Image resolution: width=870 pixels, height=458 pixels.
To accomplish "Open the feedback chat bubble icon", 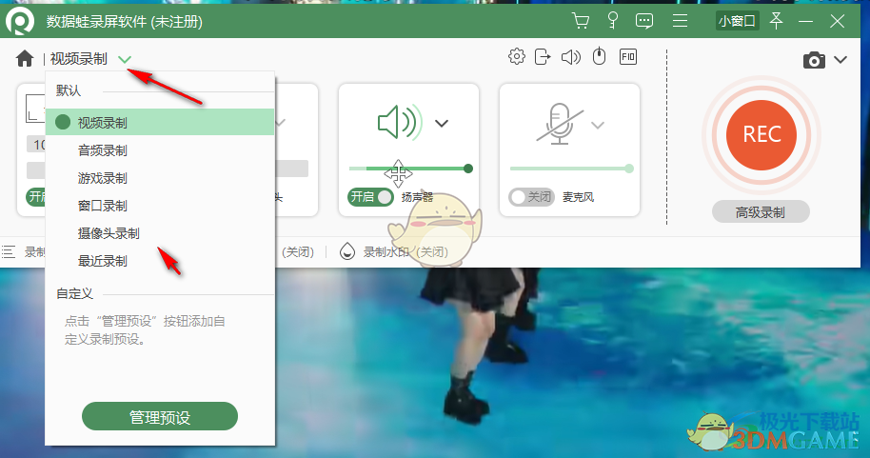I will tap(644, 21).
